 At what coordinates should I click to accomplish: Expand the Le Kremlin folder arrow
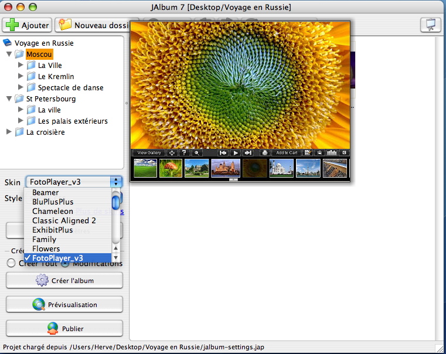[21, 76]
